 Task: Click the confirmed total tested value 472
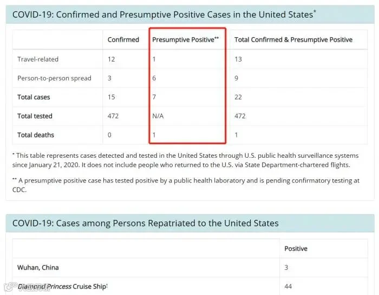click(x=113, y=116)
